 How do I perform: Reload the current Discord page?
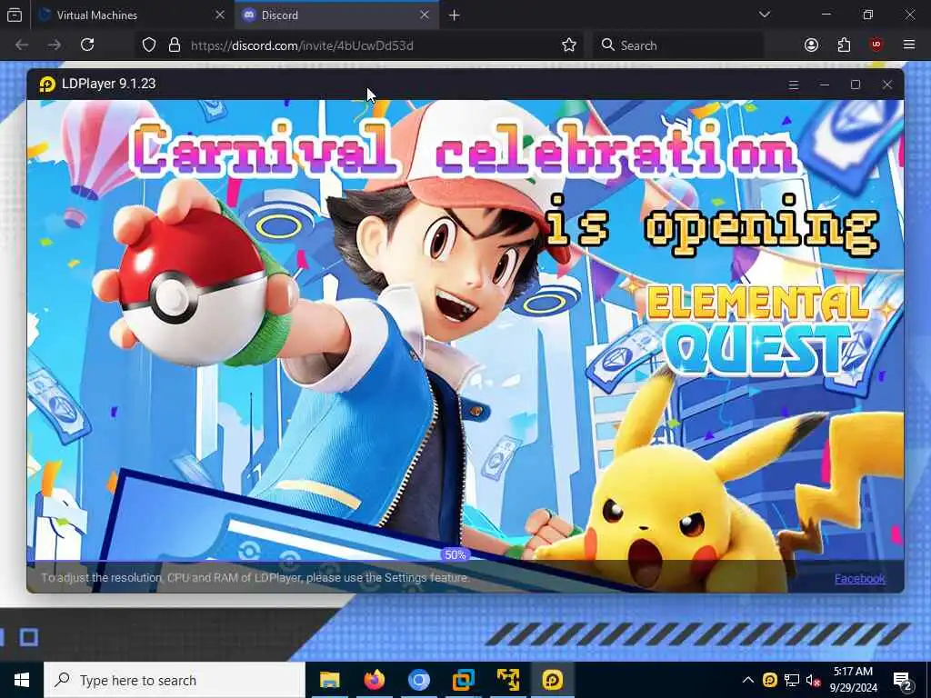(87, 45)
